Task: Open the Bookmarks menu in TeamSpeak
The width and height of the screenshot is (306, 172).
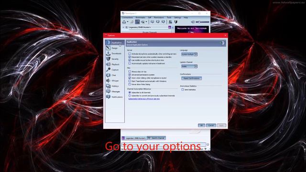Action: (141, 18)
